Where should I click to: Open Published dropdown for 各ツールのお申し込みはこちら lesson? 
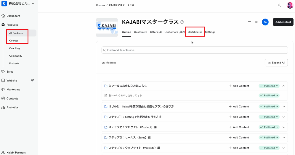pos(269,95)
